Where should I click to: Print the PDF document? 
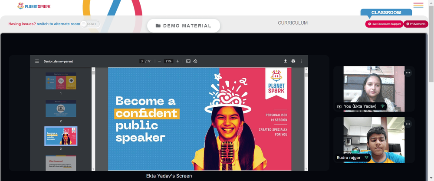pos(293,61)
